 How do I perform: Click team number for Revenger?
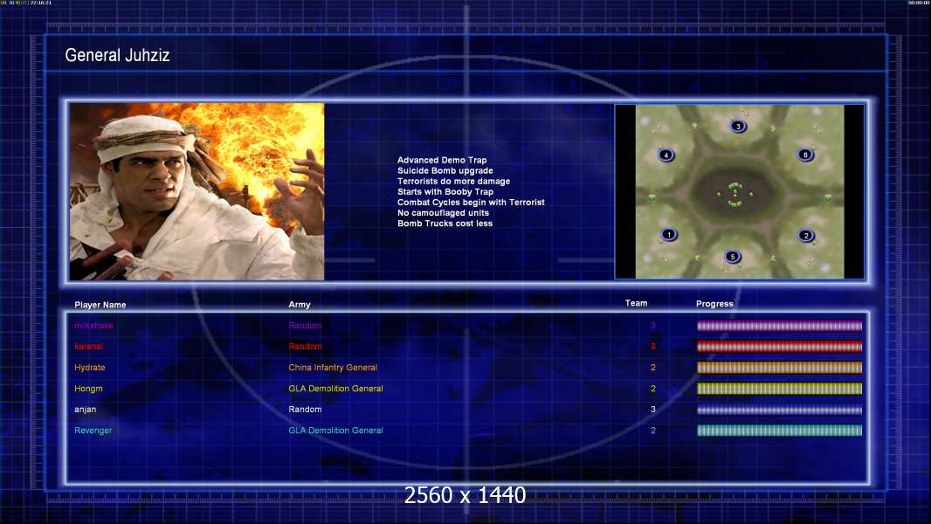[653, 431]
